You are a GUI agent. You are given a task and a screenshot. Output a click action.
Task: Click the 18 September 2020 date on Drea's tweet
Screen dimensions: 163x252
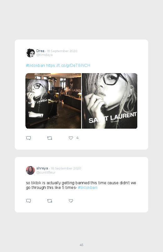pos(62,51)
